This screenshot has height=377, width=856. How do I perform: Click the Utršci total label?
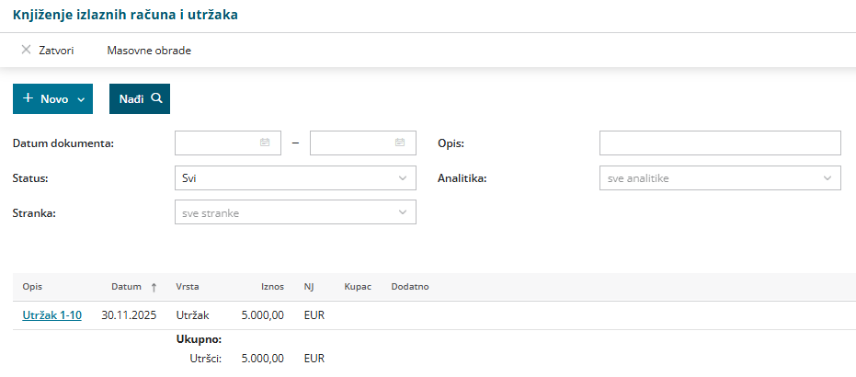tap(206, 359)
